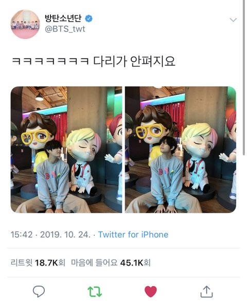Viewport: 247px width, 301px height.
Task: Click the blue verified badge
Action: coord(89,18)
